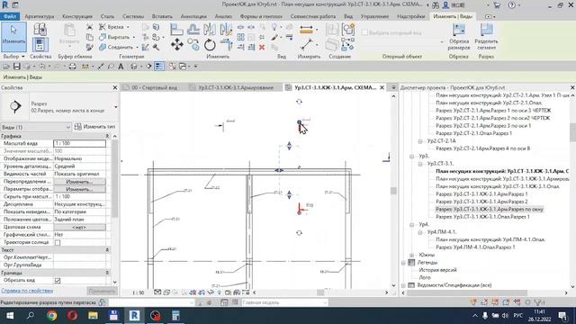Toggle the Траектория солнца checkbox
This screenshot has height=324, width=576.
coord(58,242)
